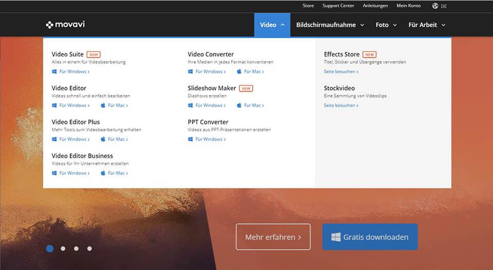
Task: Click the Video Suite heading
Action: (x=68, y=54)
